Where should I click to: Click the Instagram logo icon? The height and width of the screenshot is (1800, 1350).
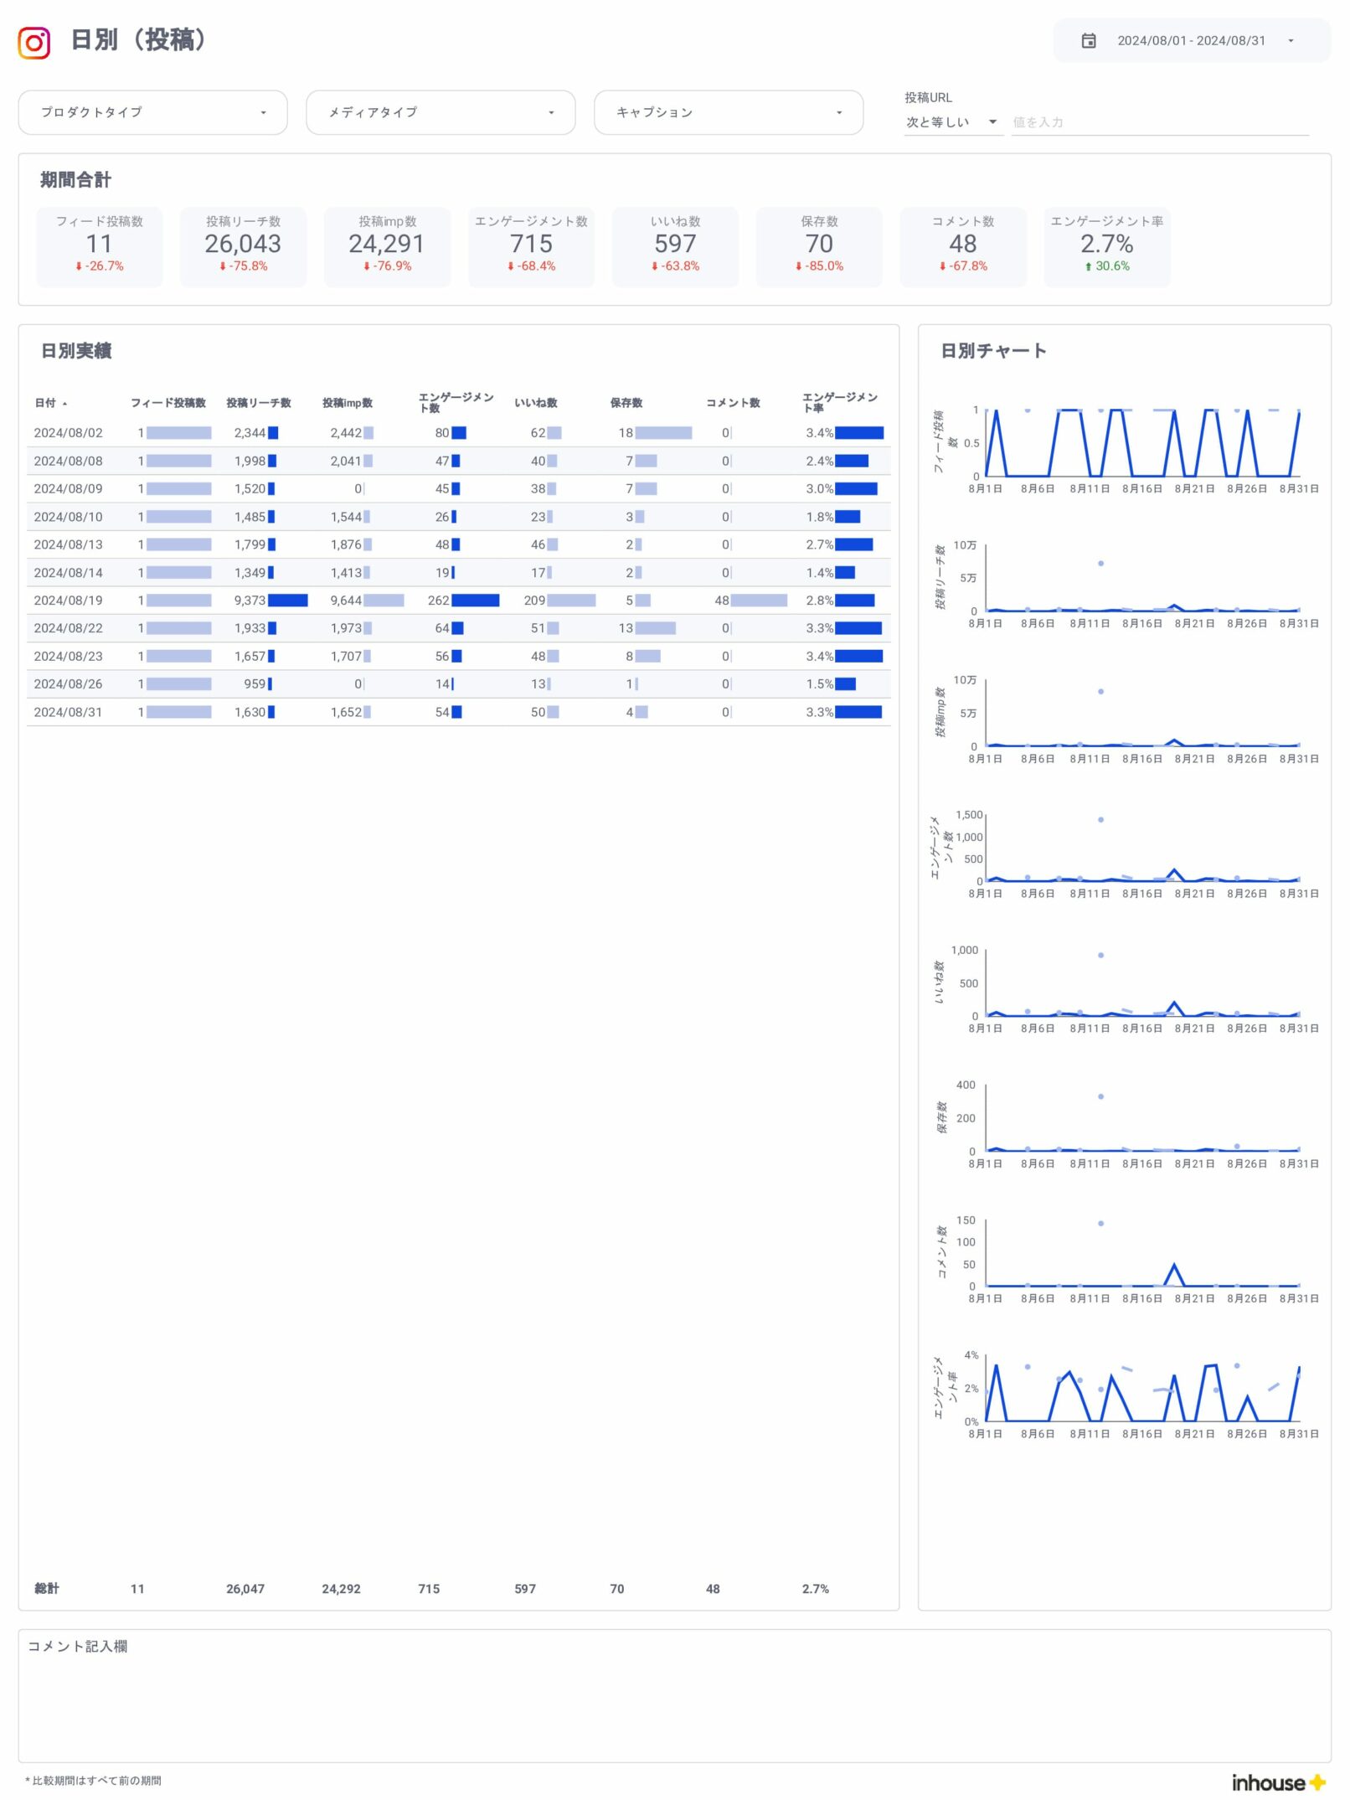34,42
